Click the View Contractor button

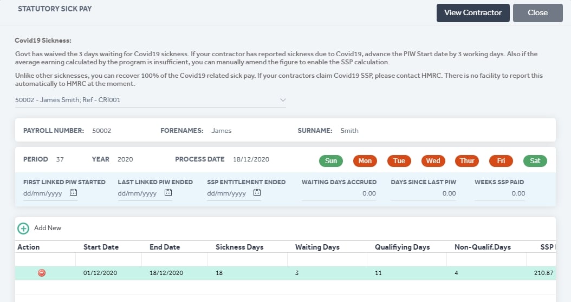coord(473,13)
